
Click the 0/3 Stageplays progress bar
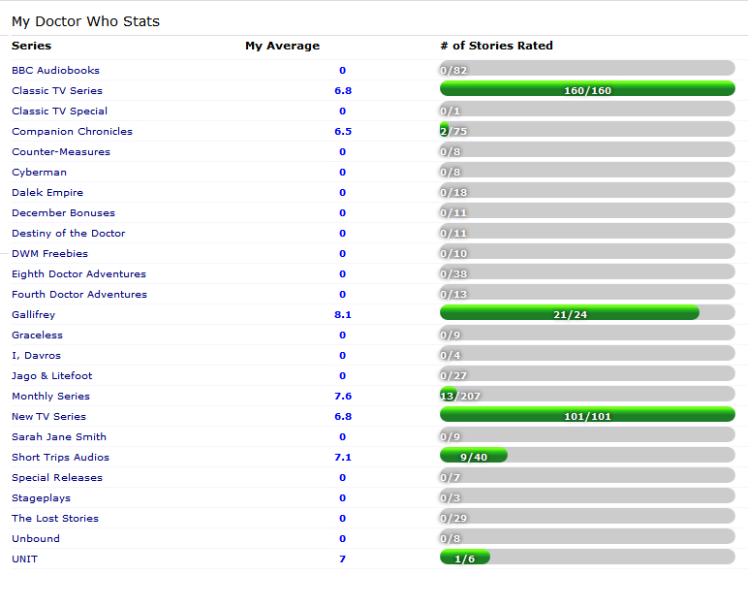click(x=587, y=496)
